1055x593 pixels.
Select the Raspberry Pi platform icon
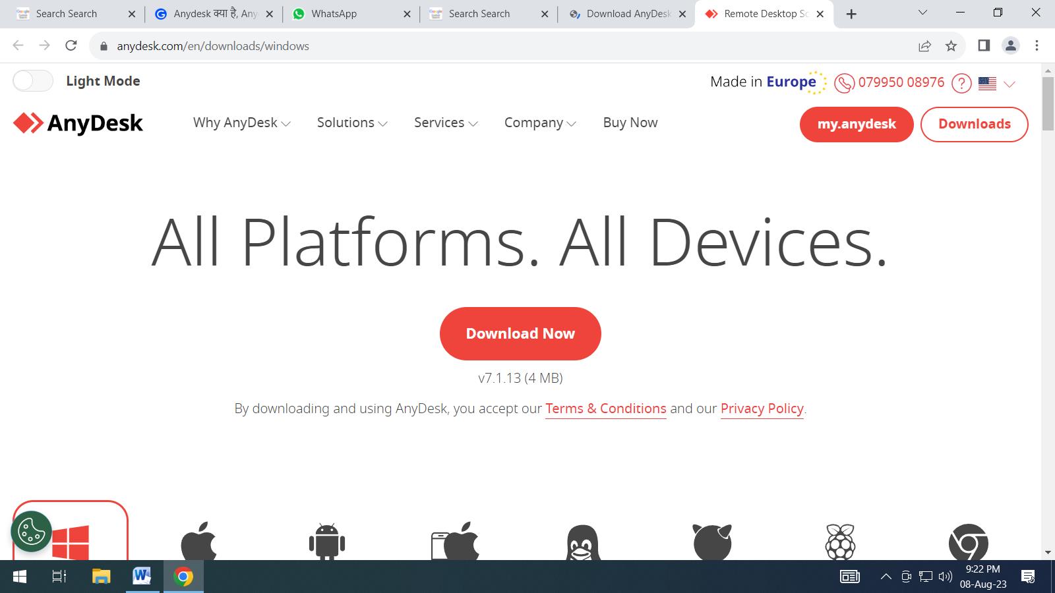840,542
